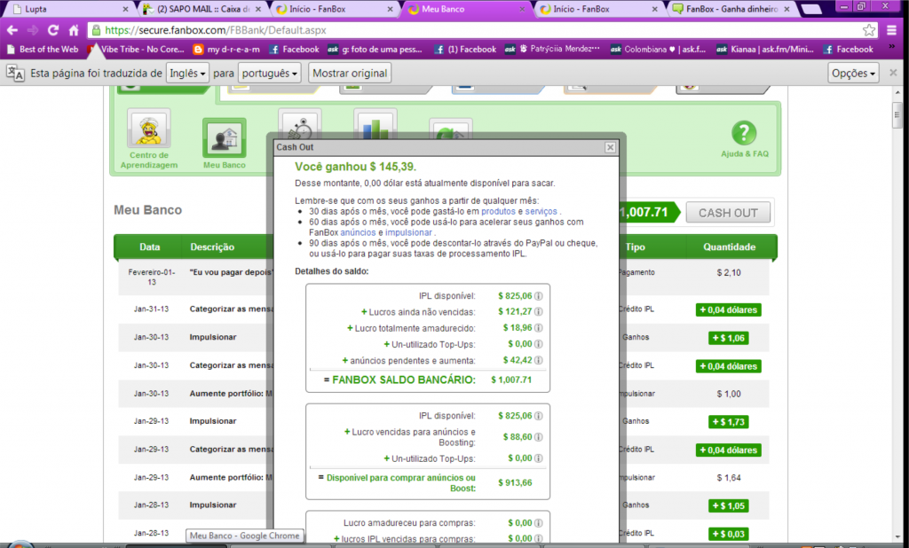Click info icon beside Lucros ainda não vencidas

(539, 311)
